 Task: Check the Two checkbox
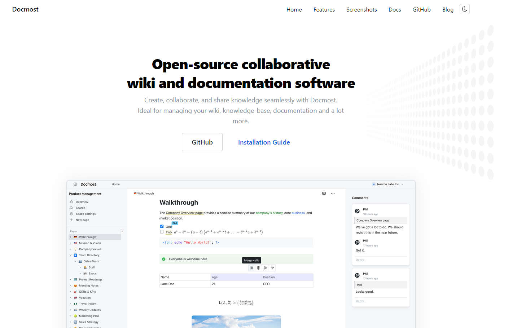pos(162,232)
